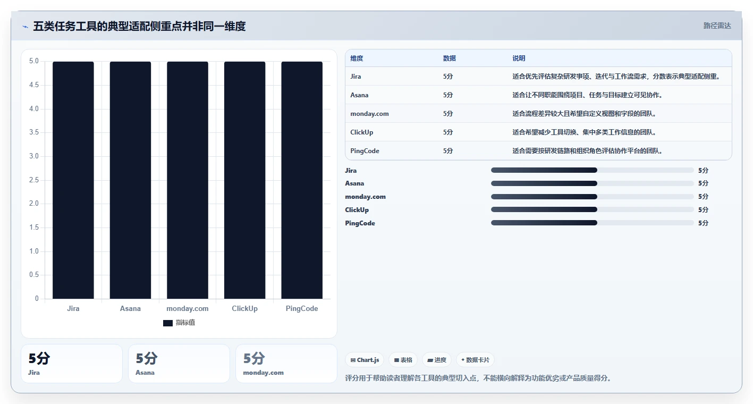Click the 路径雷达 label in header
Image resolution: width=753 pixels, height=404 pixels.
[x=717, y=26]
